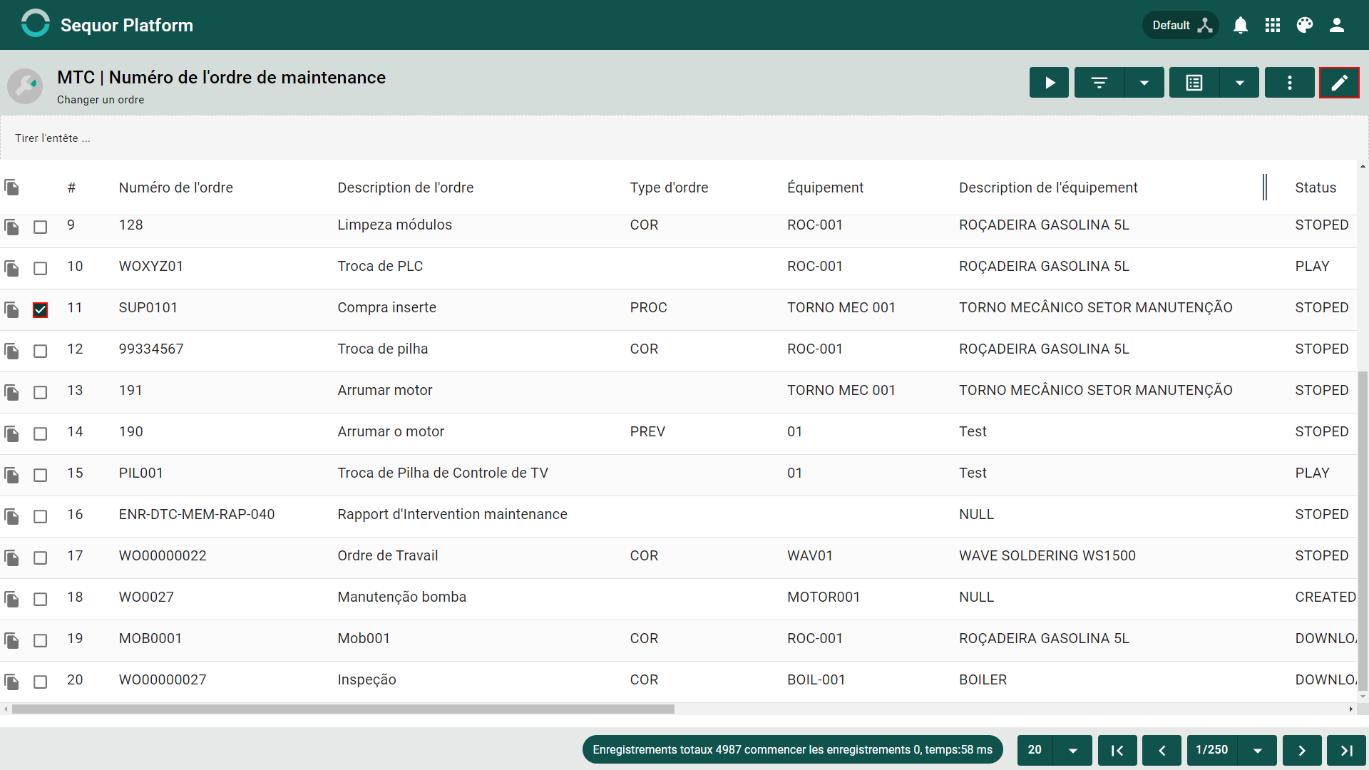Click the 'MOTOR001' equipment cell

click(x=824, y=597)
